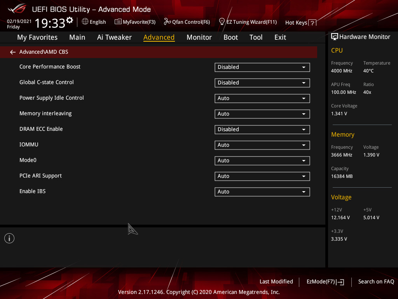Open Memory interleaving dropdown
The image size is (398, 299).
[262, 114]
